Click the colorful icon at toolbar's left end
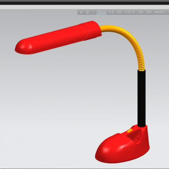 [x=81, y=12]
